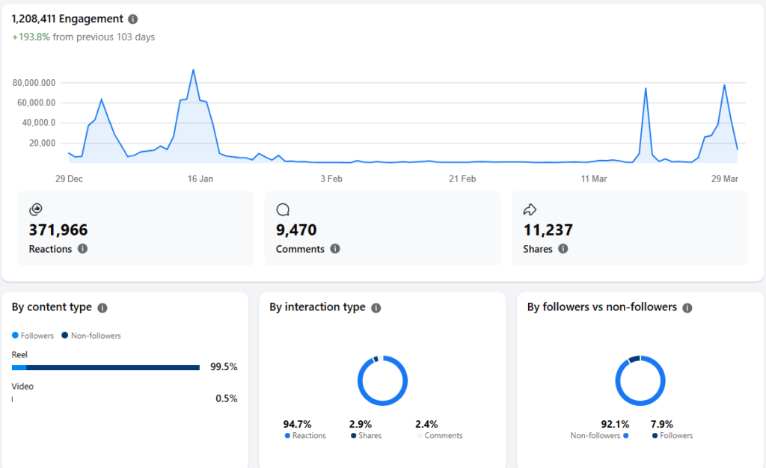Viewport: 766px width, 468px height.
Task: Click the reactions icon above 371,966
Action: (x=36, y=210)
